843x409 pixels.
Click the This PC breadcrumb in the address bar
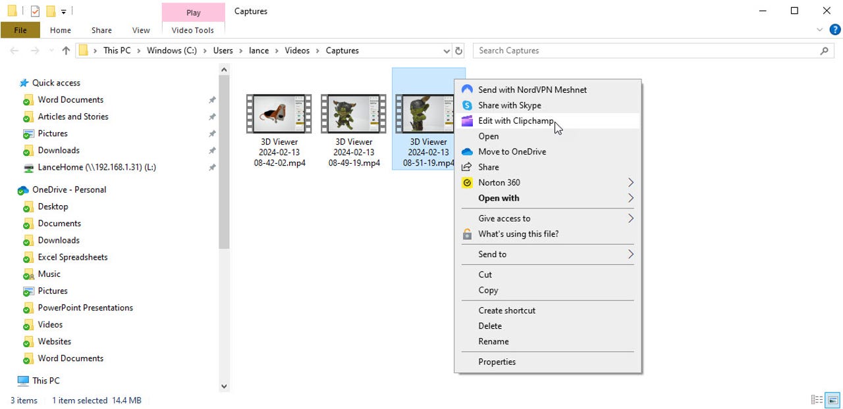[117, 51]
